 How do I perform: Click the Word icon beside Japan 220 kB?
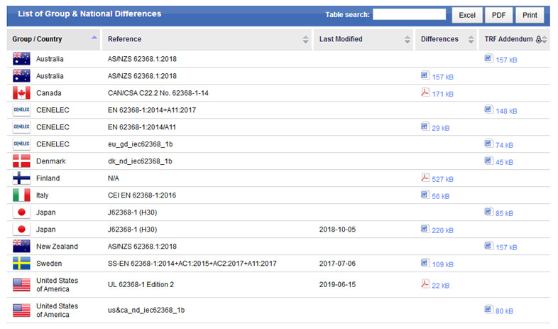pyautogui.click(x=425, y=229)
